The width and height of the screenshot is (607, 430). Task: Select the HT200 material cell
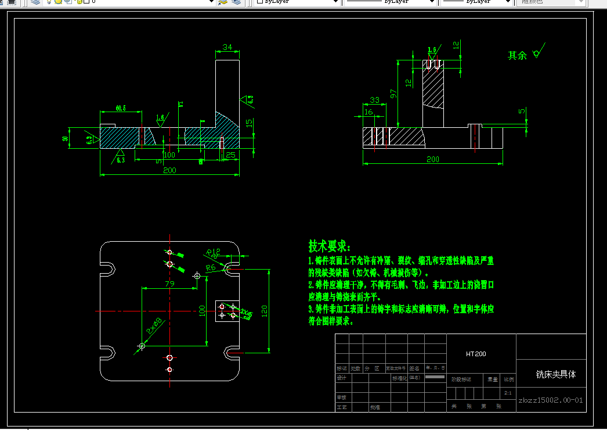click(476, 354)
